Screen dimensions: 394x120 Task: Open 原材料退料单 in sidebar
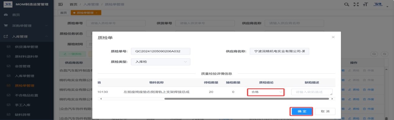pos(26,56)
